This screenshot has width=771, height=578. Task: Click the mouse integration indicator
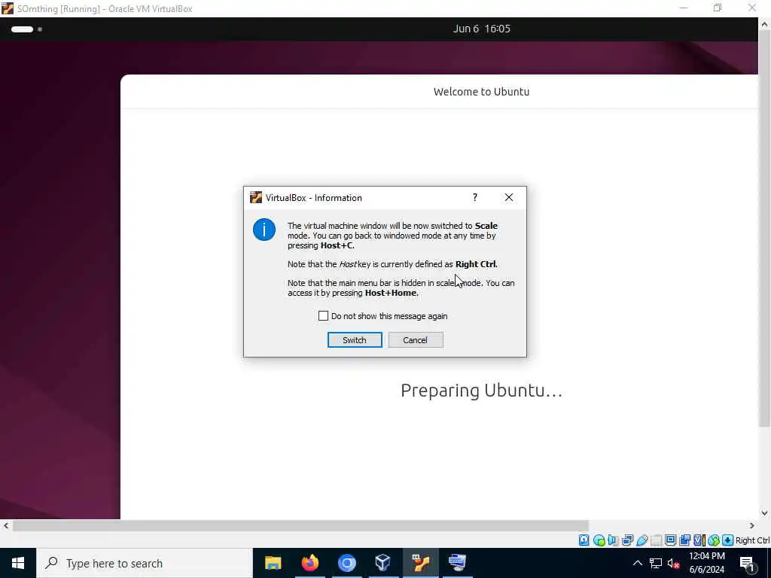[714, 540]
